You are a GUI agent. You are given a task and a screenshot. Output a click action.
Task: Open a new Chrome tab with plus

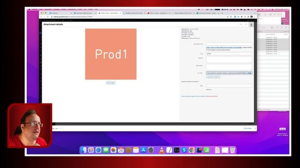point(222,13)
